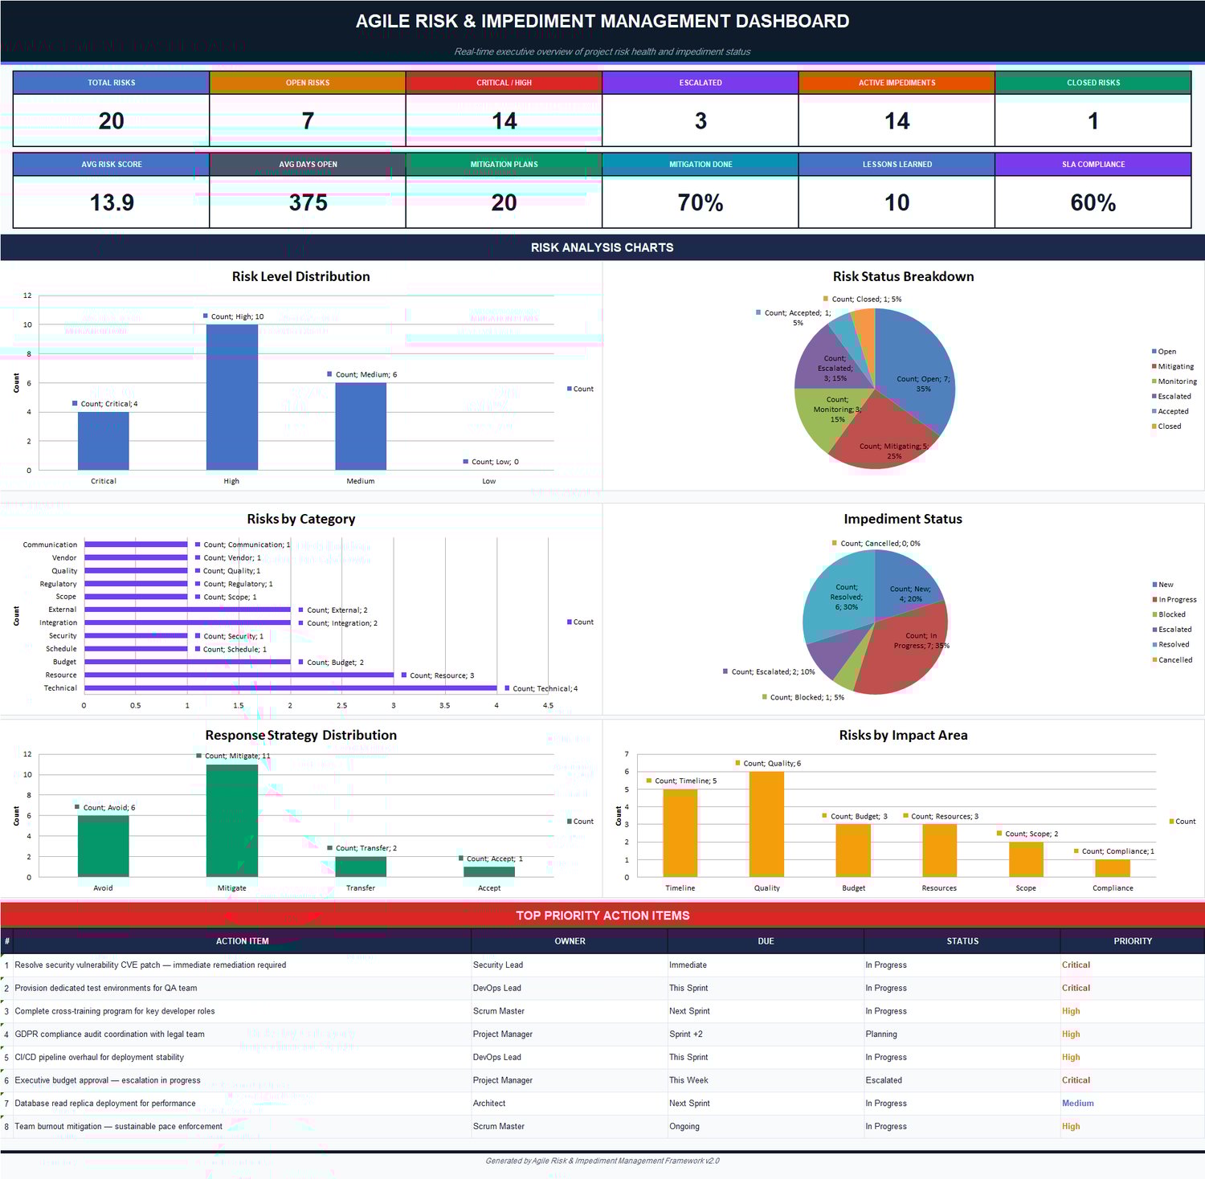Click the Resolved legend marker in Impediment Status

1155,644
